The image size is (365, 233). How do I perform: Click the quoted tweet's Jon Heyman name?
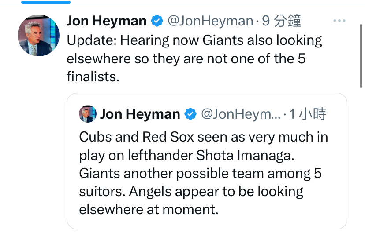click(x=140, y=114)
